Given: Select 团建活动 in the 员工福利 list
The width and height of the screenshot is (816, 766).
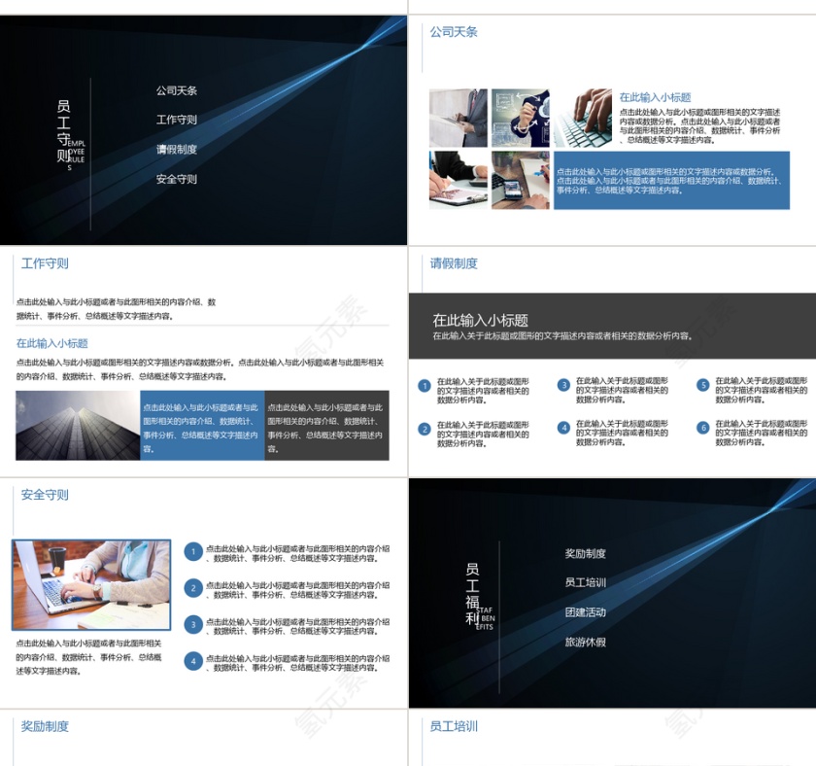Looking at the screenshot, I should 586,613.
